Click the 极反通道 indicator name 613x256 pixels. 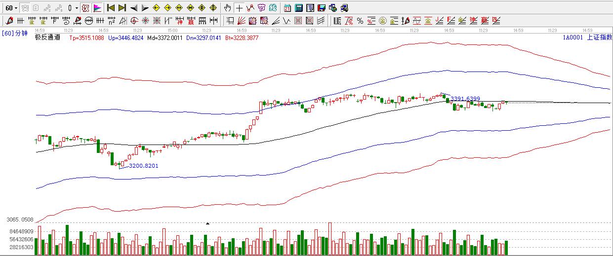(47, 37)
